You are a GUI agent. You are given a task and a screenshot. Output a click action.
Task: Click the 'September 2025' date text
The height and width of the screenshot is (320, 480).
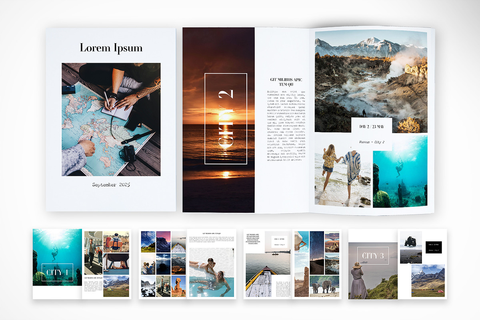pos(111,185)
